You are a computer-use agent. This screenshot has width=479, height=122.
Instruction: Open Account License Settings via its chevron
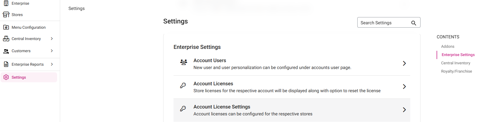click(404, 110)
